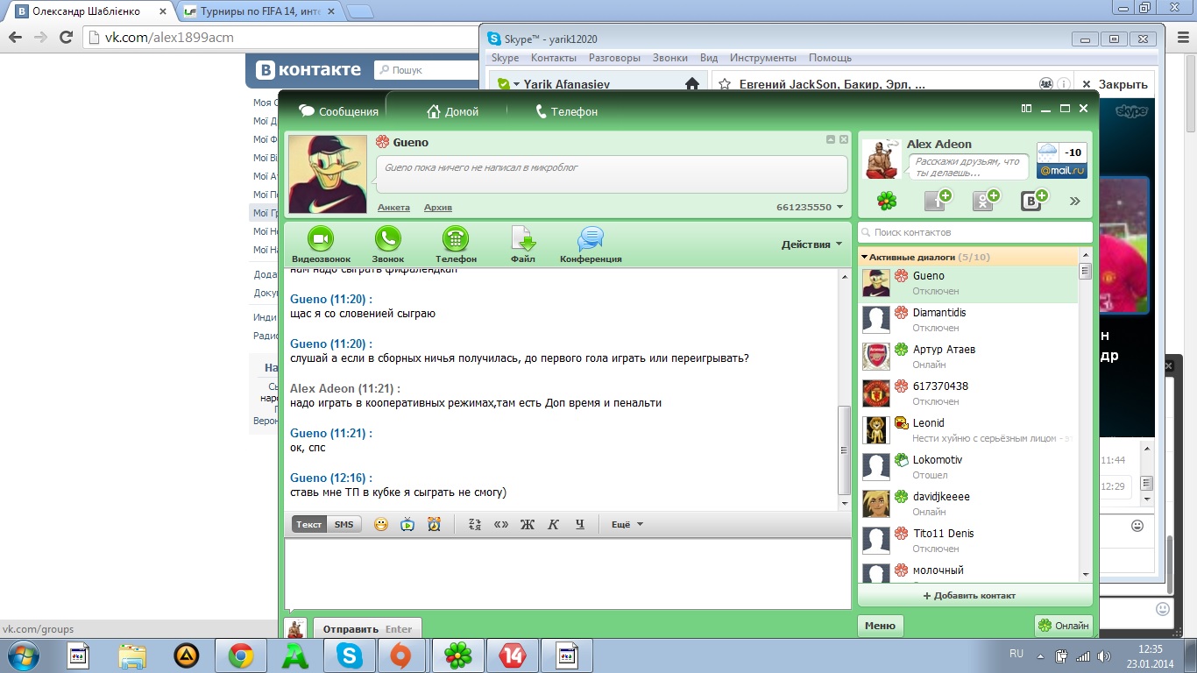The height and width of the screenshot is (673, 1197).
Task: Toggle italic К formatting
Action: tap(553, 524)
